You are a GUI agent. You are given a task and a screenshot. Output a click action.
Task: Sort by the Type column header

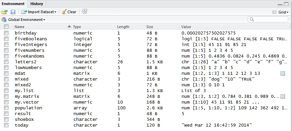[94, 27]
